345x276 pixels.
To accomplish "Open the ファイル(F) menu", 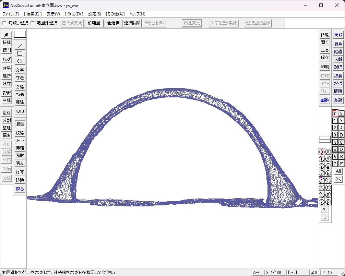I will pos(11,14).
